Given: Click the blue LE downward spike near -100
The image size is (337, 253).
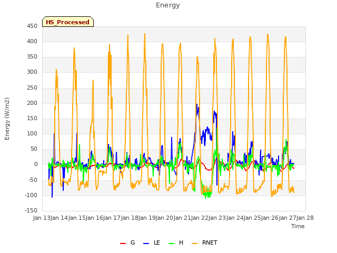Looking at the screenshot, I should pyautogui.click(x=52, y=196).
